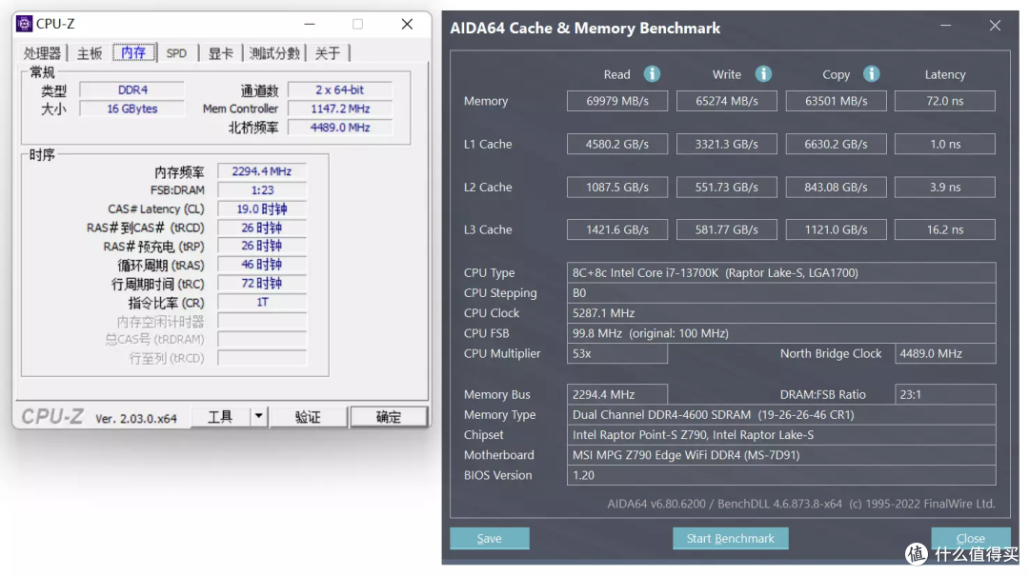Viewport: 1029px width, 576px height.
Task: Click the Close button in AIDA64
Action: (x=971, y=538)
